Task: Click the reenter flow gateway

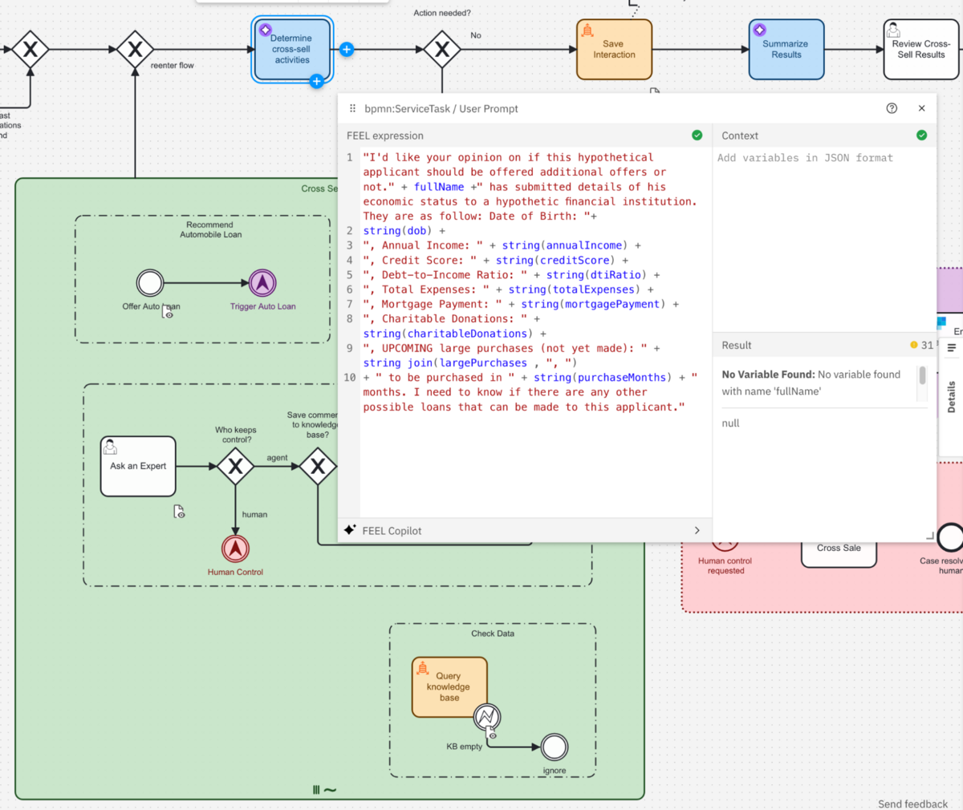Action: 135,50
